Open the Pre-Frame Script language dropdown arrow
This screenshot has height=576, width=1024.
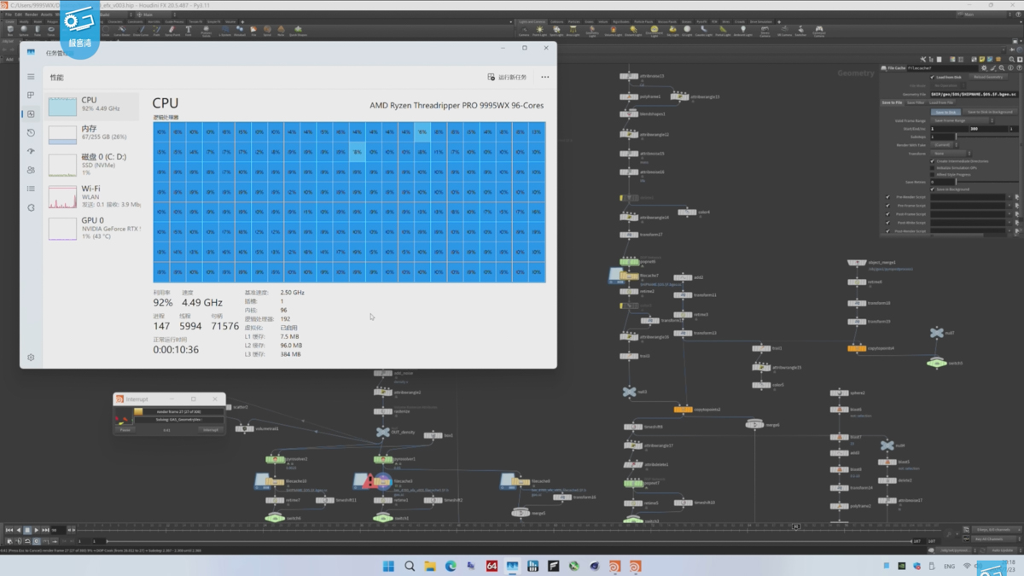(1009, 206)
